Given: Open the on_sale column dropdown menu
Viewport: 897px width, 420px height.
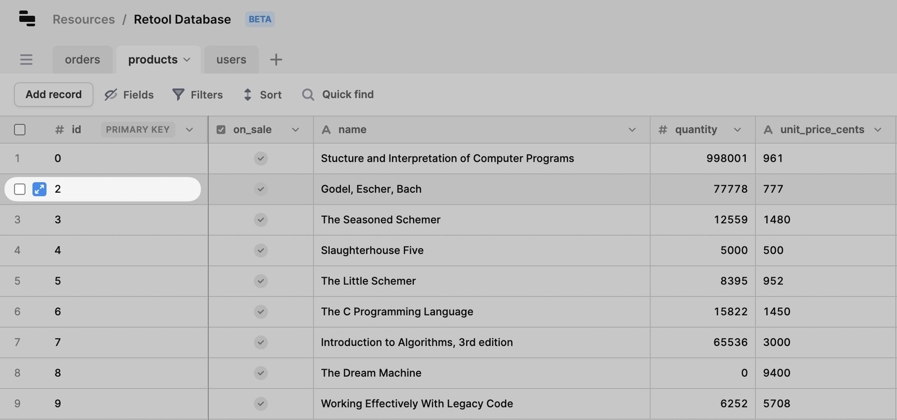Looking at the screenshot, I should coord(295,130).
